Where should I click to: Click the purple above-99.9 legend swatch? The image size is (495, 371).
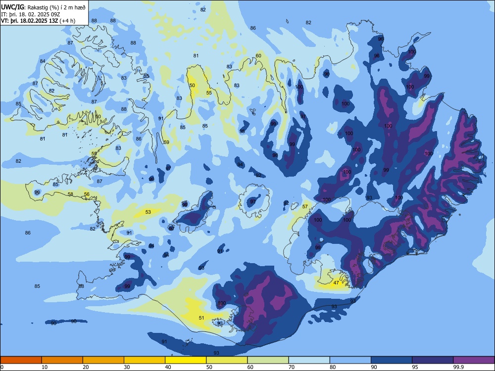coord(474,360)
